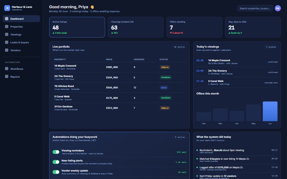Click the Reports sidebar icon

click(x=6, y=77)
